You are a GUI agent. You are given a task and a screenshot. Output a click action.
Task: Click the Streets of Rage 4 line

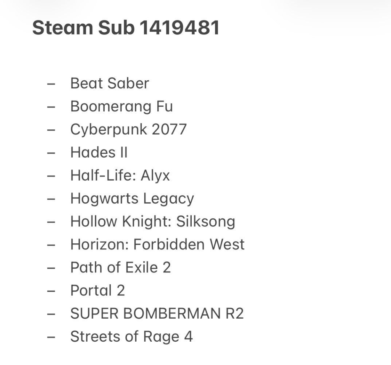point(131,337)
